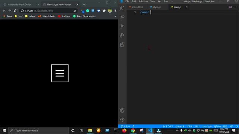Viewport: 239px width, 134px height.
Task: Open the Run and Debug view
Action: pos(122,35)
